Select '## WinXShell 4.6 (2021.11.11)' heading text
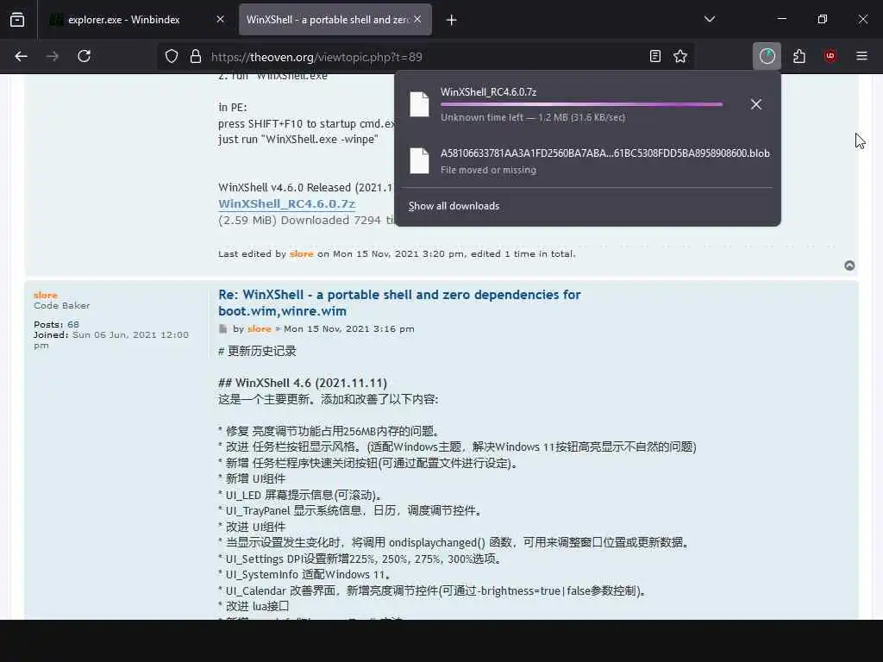 [x=303, y=383]
